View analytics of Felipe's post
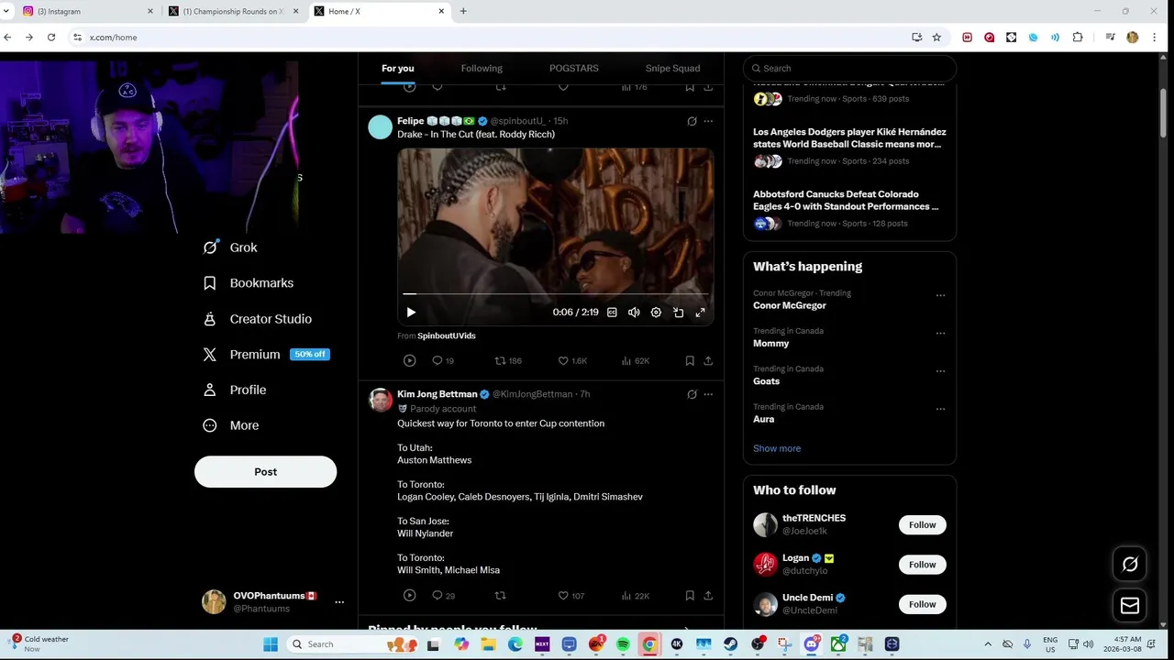The height and width of the screenshot is (660, 1174). coord(635,361)
